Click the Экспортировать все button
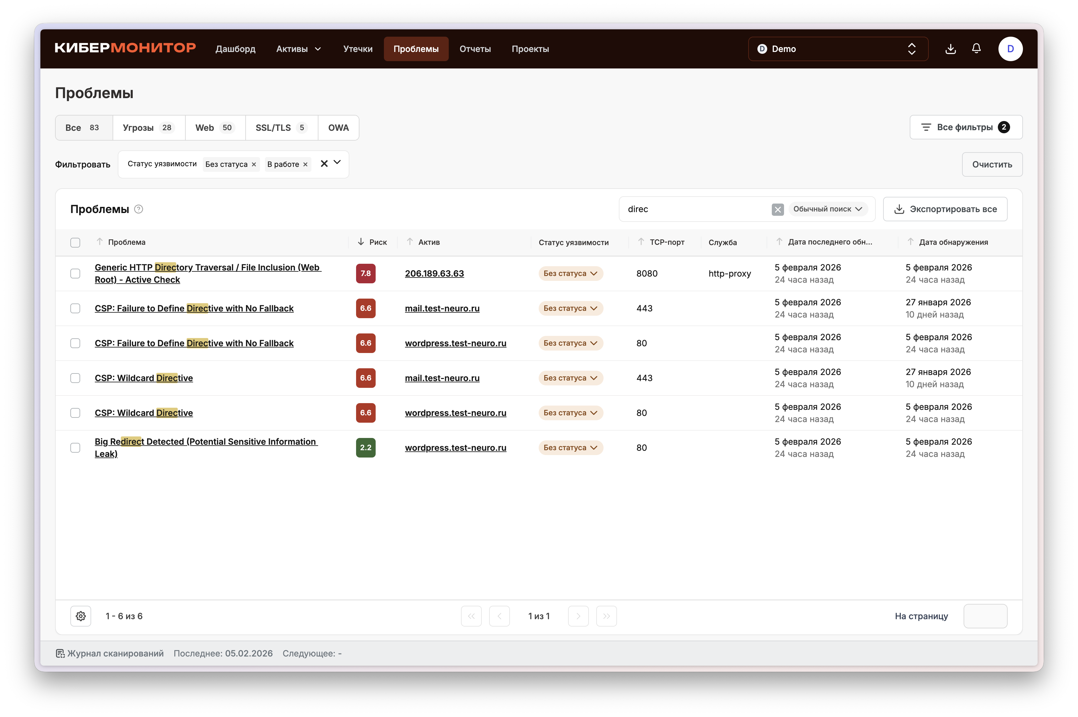The width and height of the screenshot is (1078, 717). pos(945,209)
